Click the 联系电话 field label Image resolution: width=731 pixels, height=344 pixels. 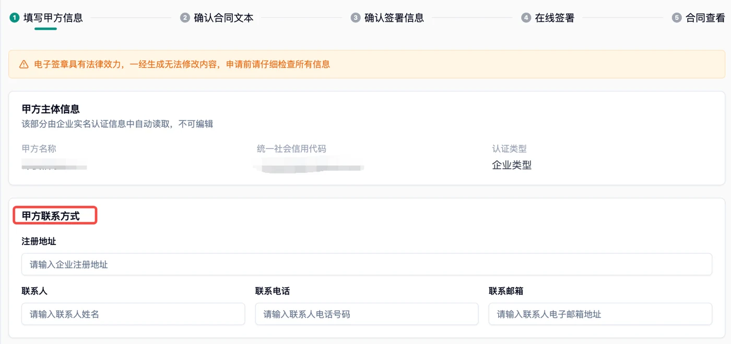(x=273, y=291)
